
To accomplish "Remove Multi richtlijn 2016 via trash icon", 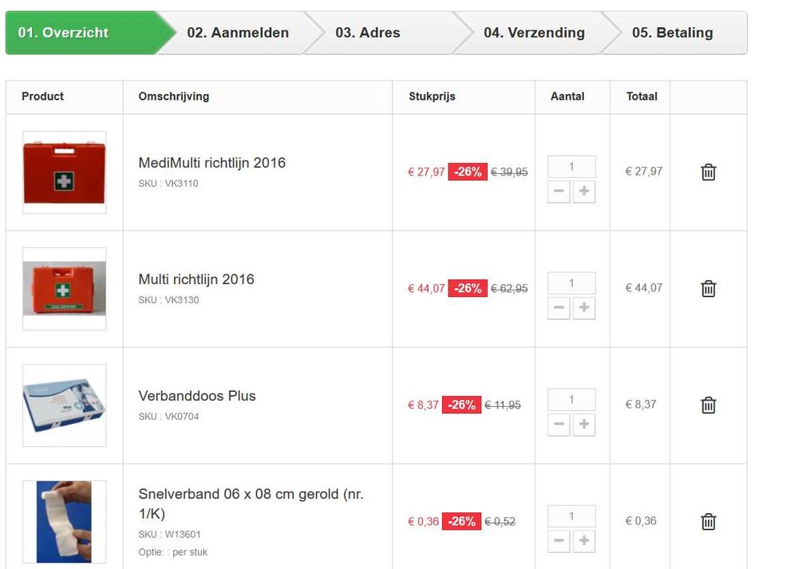I will pos(709,288).
